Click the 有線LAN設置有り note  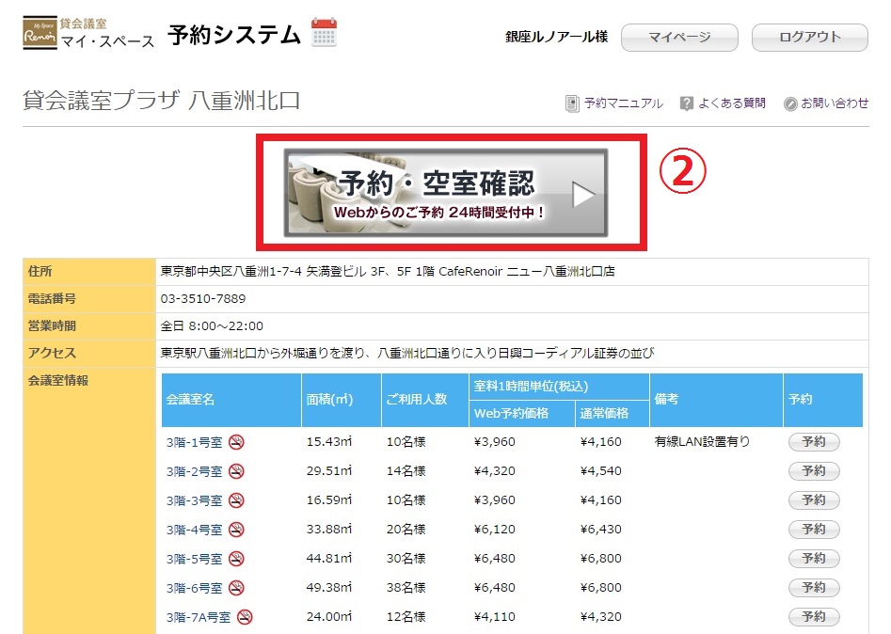(x=702, y=441)
